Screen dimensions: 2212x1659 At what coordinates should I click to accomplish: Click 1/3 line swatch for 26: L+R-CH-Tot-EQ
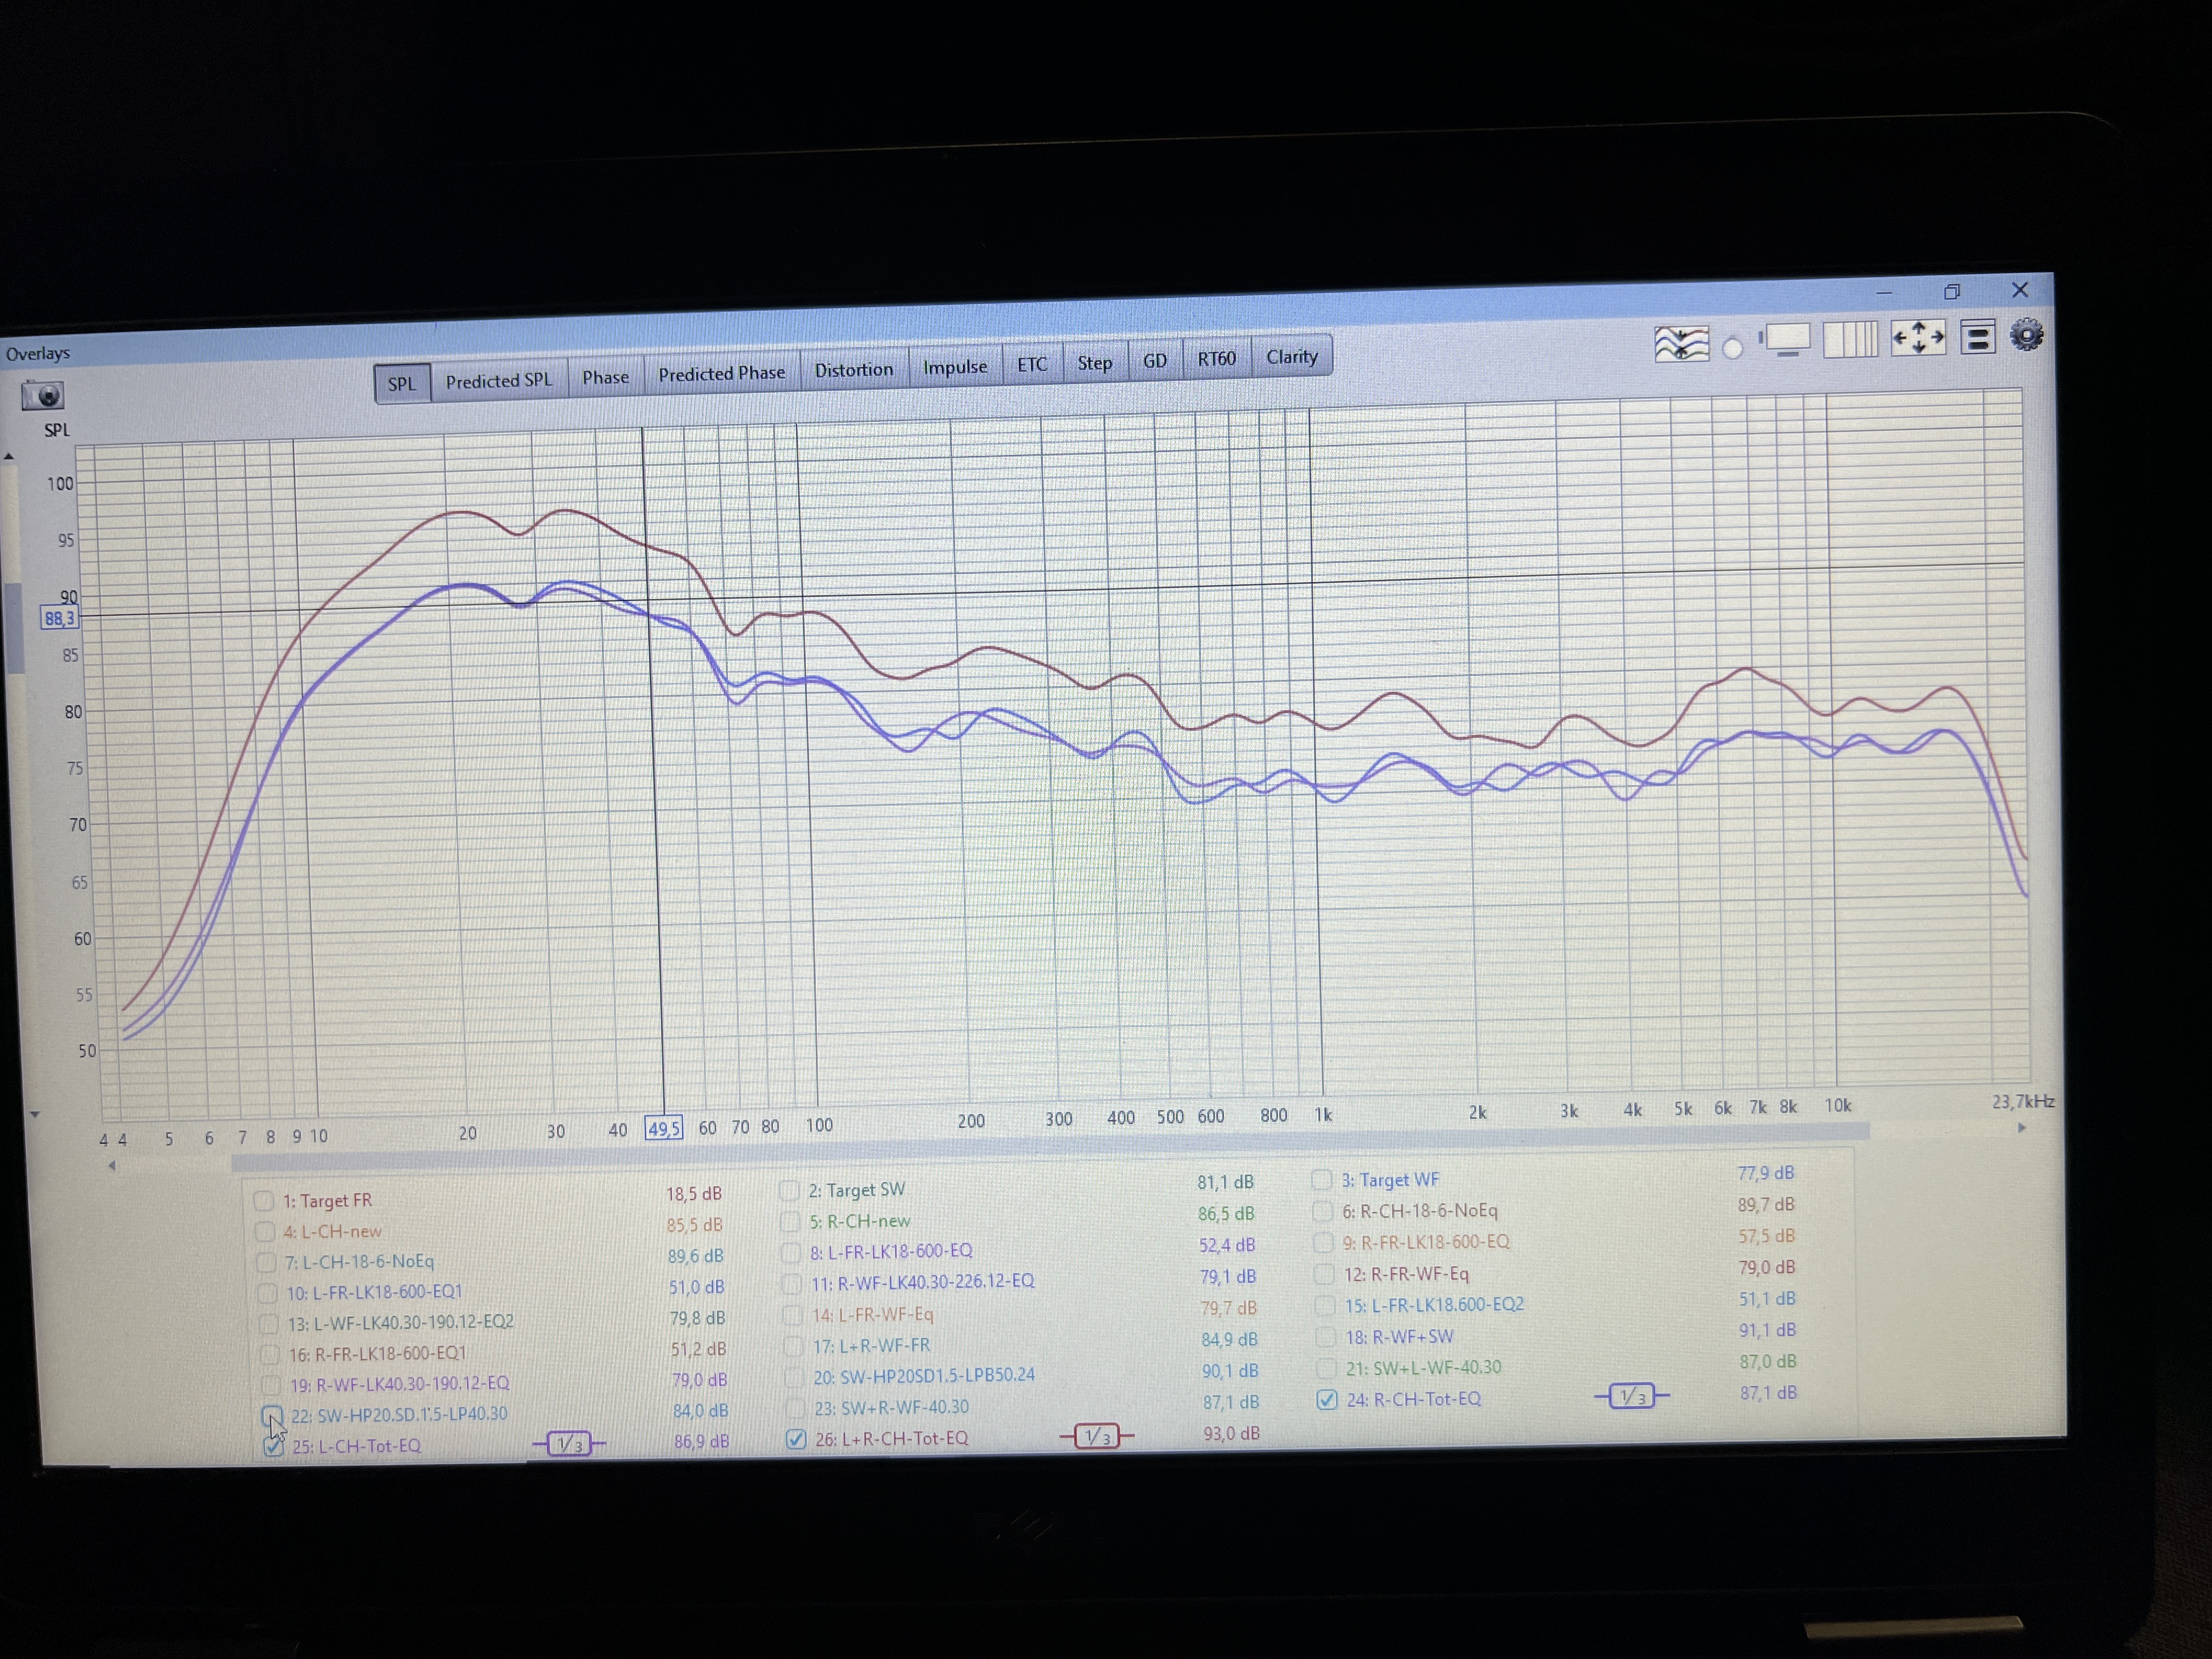(1096, 1437)
